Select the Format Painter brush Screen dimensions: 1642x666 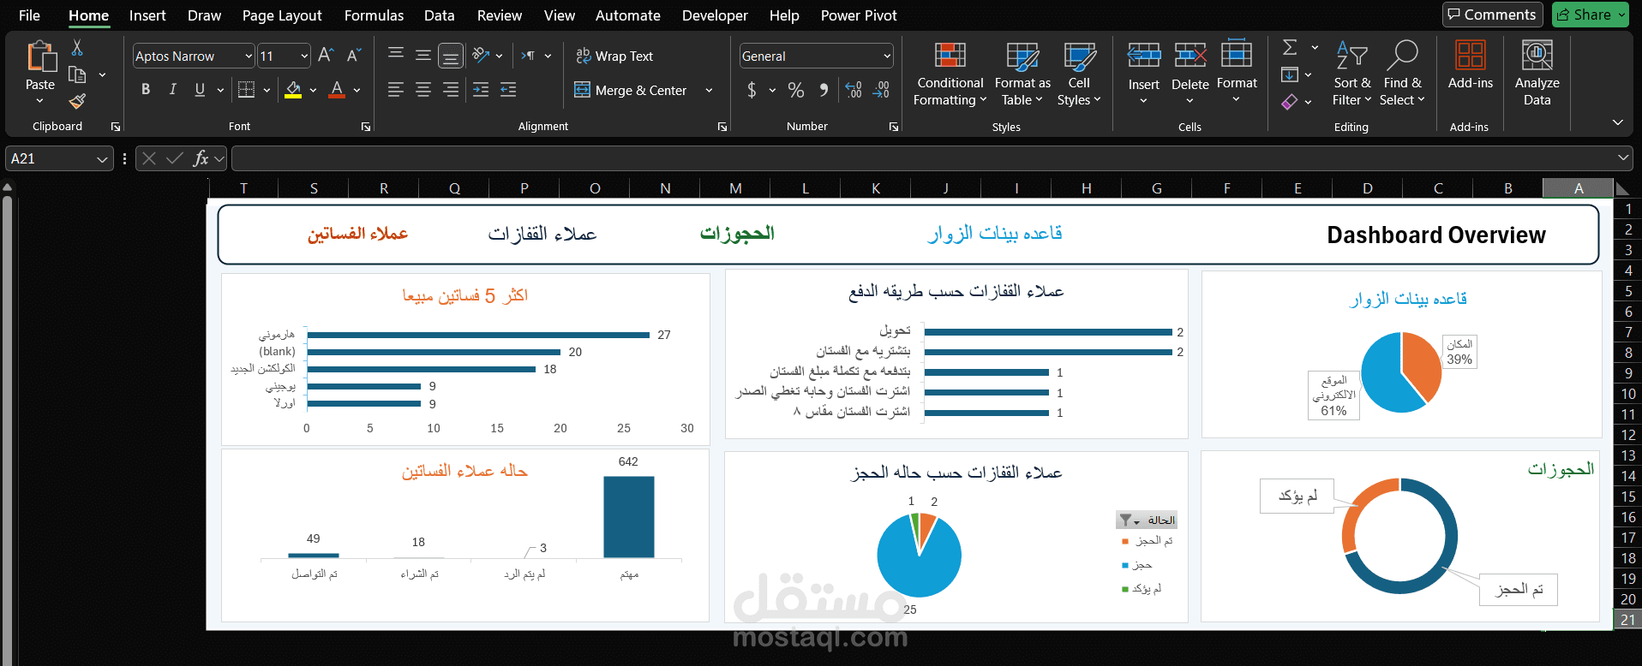tap(77, 101)
